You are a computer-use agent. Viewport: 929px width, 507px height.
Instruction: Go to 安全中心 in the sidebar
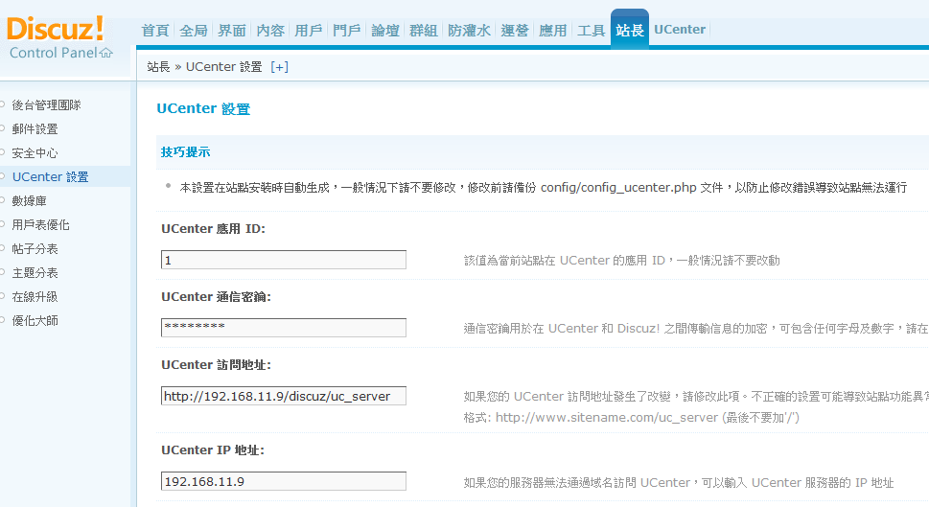coord(35,152)
